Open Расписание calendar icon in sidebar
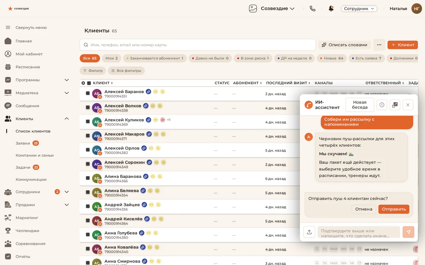425x265 pixels. point(8,67)
